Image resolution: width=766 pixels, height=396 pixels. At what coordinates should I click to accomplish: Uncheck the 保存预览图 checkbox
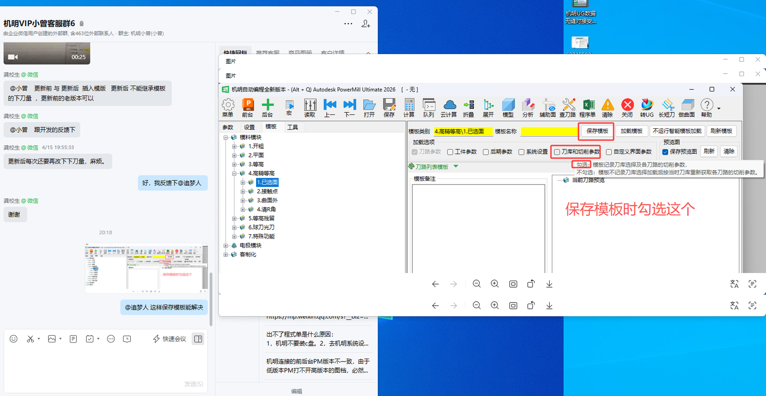(665, 152)
